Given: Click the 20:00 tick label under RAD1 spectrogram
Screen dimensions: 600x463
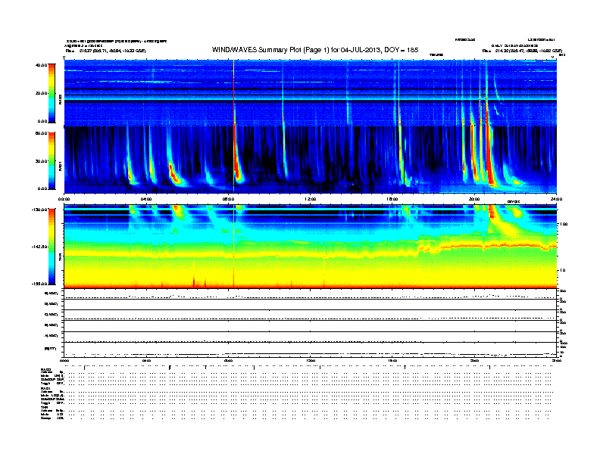Looking at the screenshot, I should coord(474,199).
